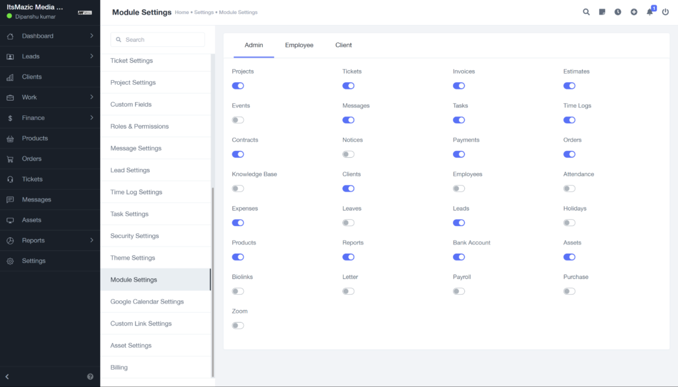
Task: Disable the Projects module toggle
Action: (x=238, y=85)
